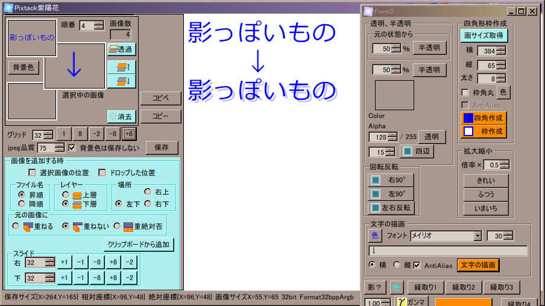Click the 消去 erase button
545x306 pixels.
(x=121, y=116)
